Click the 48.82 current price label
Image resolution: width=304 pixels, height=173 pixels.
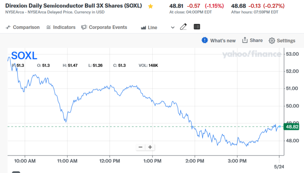pos(291,127)
